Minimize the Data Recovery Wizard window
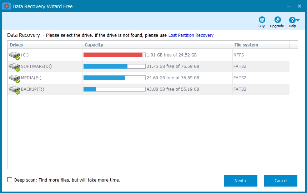The height and width of the screenshot is (193, 307). coord(288,6)
